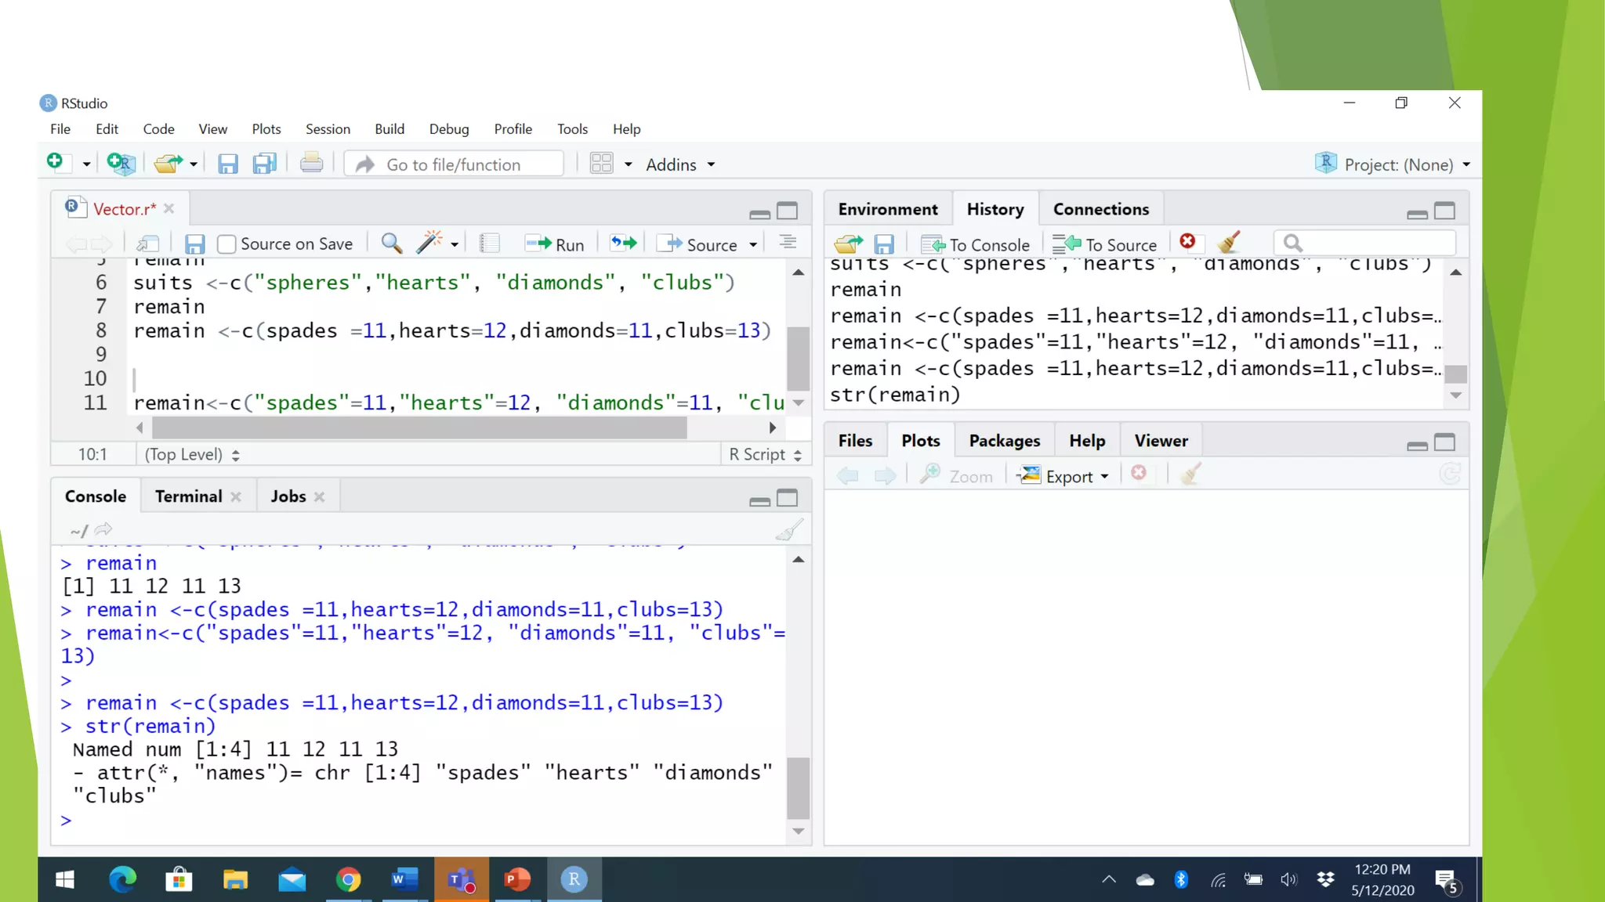Click the re-run previous code icon
The image size is (1605, 902).
coord(624,244)
